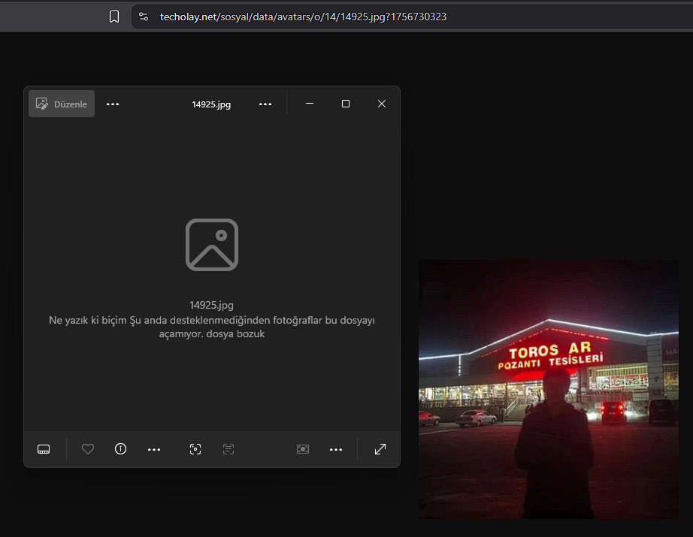Open the more options menu right of 14925.jpg title
The image size is (693, 537).
(265, 104)
